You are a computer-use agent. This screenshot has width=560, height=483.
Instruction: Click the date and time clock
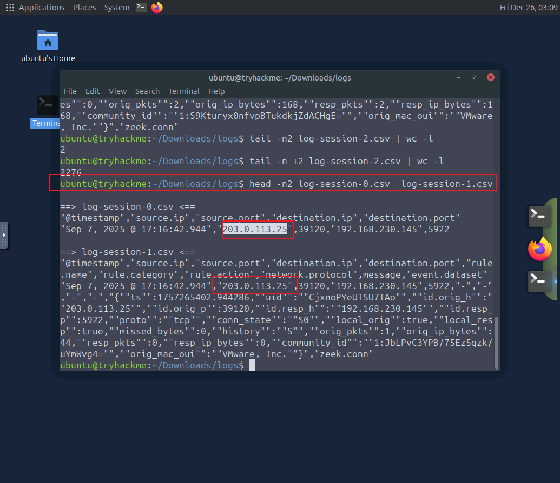tap(529, 8)
